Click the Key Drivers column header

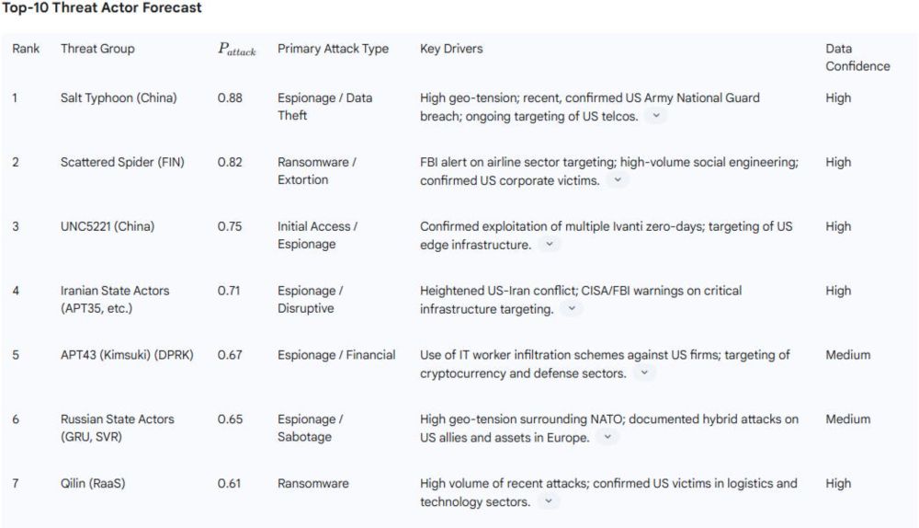(x=451, y=49)
